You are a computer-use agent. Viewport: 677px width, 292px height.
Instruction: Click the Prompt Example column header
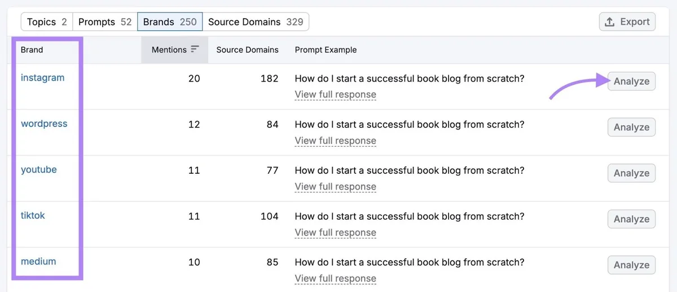[326, 50]
